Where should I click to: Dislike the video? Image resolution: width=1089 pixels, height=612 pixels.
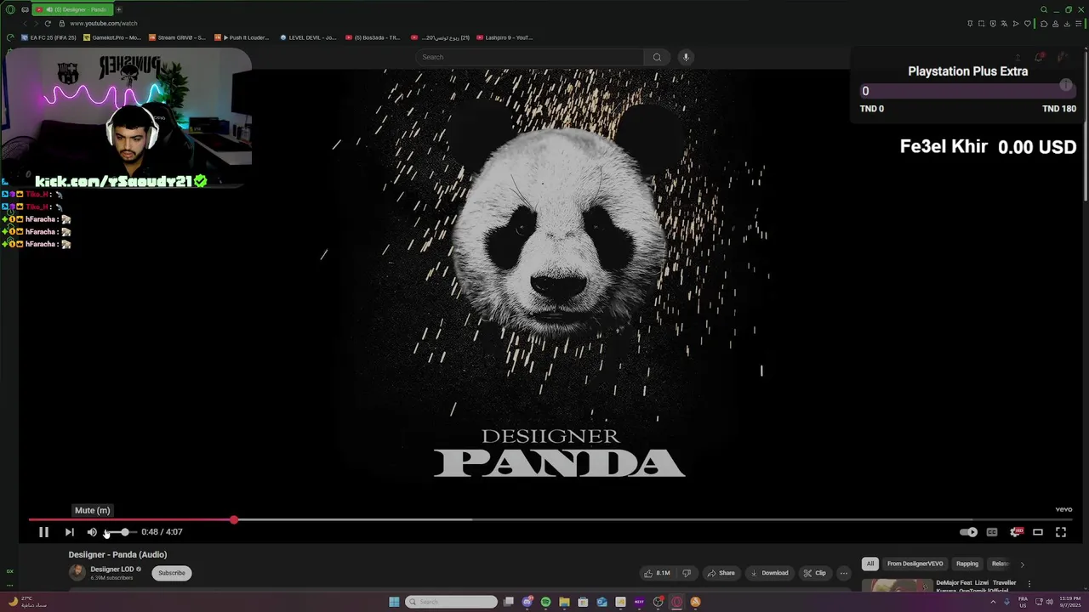687,573
